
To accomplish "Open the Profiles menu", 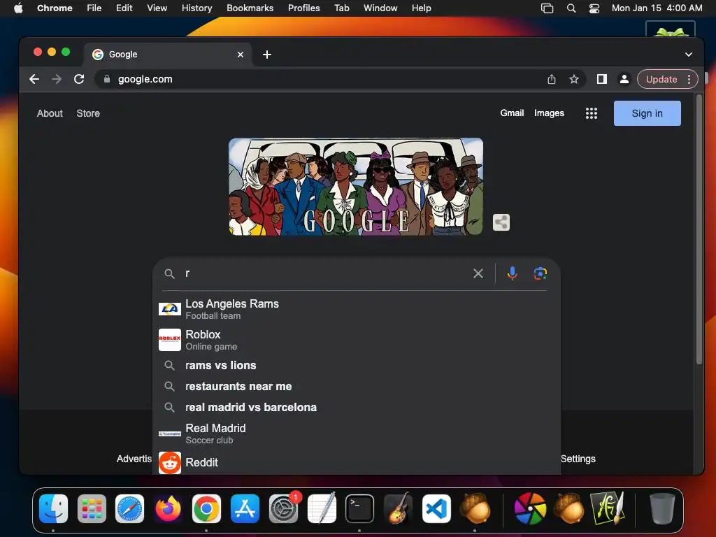I will [x=303, y=8].
